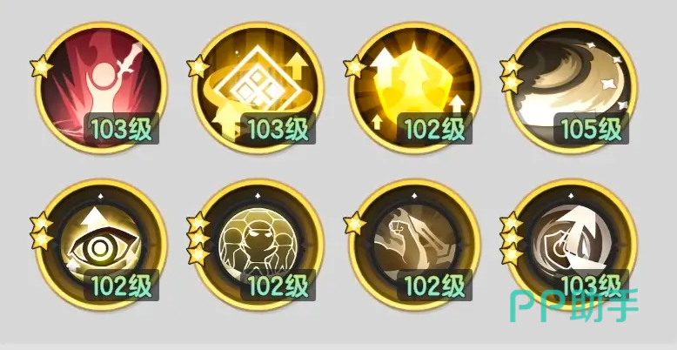Click the two stars beside the eye skill
Viewport: 677px width, 350px height.
click(42, 232)
